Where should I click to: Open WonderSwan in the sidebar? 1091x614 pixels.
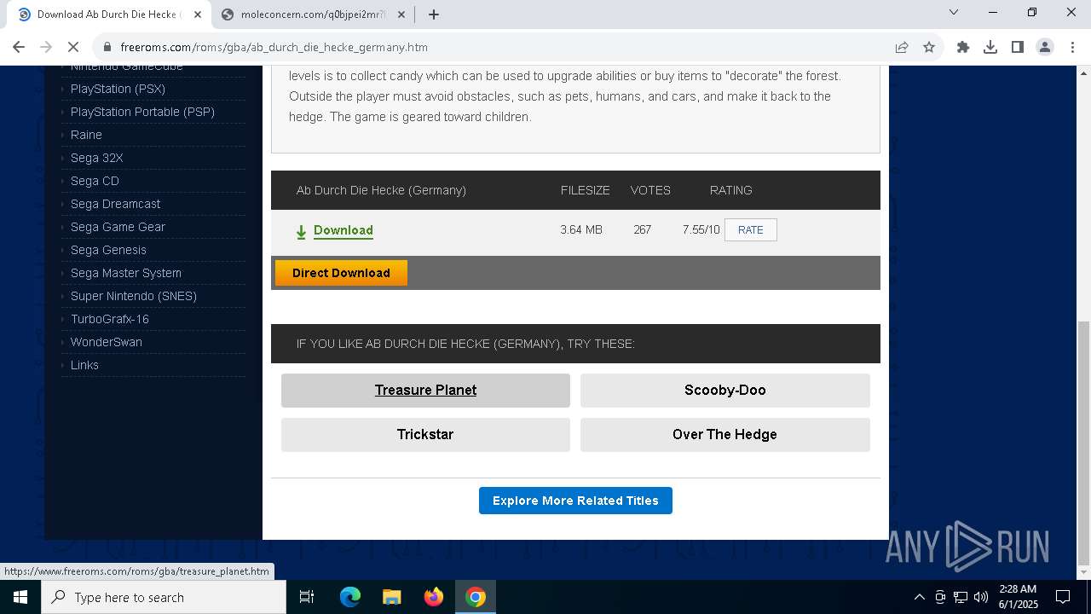coord(107,342)
